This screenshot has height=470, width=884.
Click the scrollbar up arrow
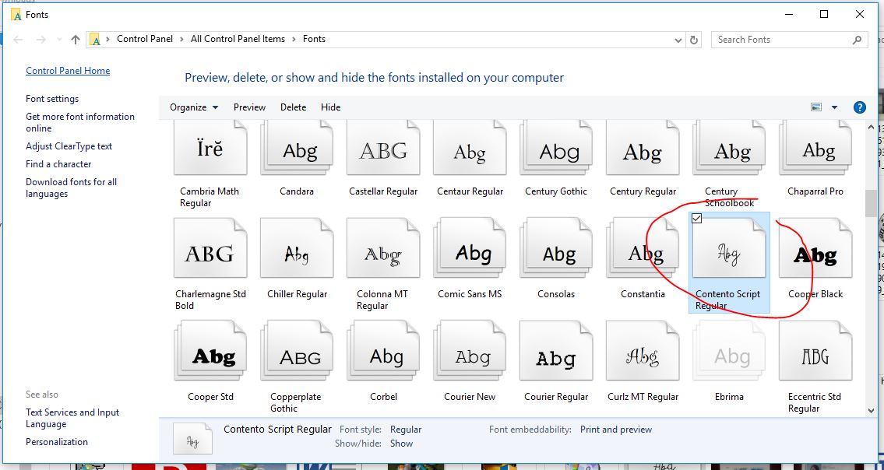pyautogui.click(x=871, y=128)
